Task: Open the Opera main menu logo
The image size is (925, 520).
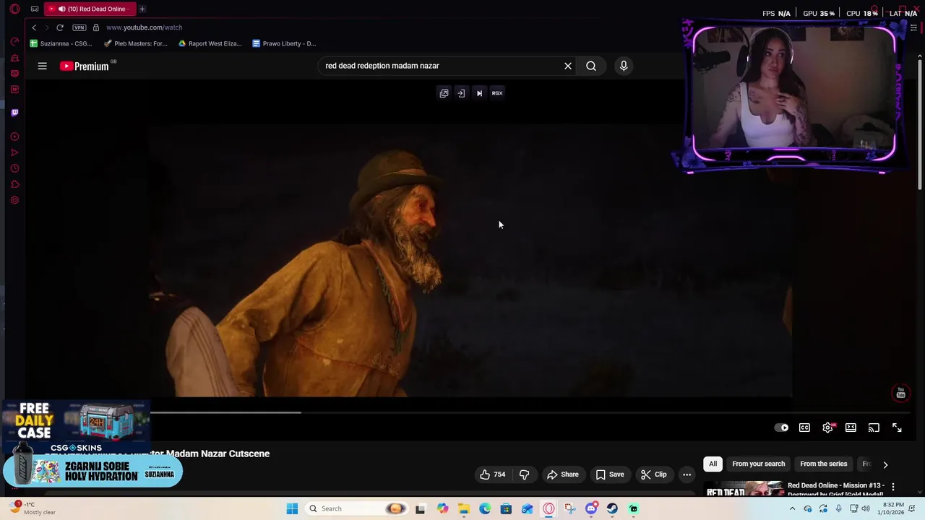Action: tap(14, 9)
